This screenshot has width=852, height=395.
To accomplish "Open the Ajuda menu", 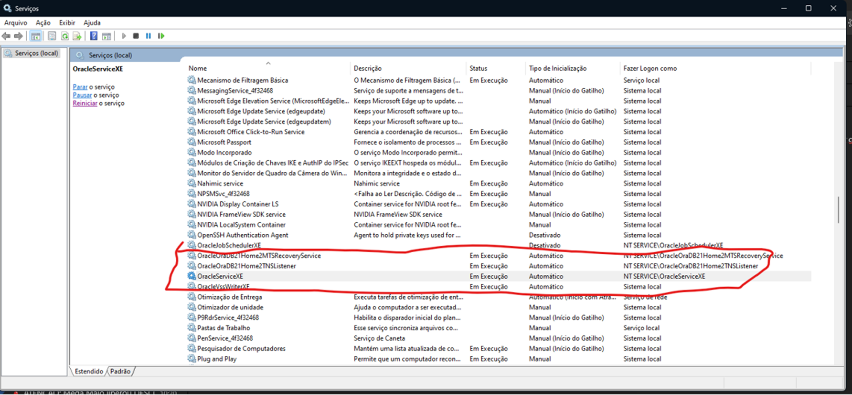I will pyautogui.click(x=92, y=22).
